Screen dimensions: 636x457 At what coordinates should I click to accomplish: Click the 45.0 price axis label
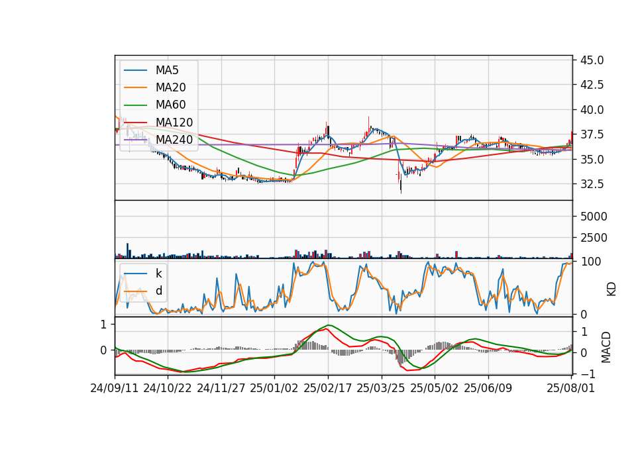point(592,60)
